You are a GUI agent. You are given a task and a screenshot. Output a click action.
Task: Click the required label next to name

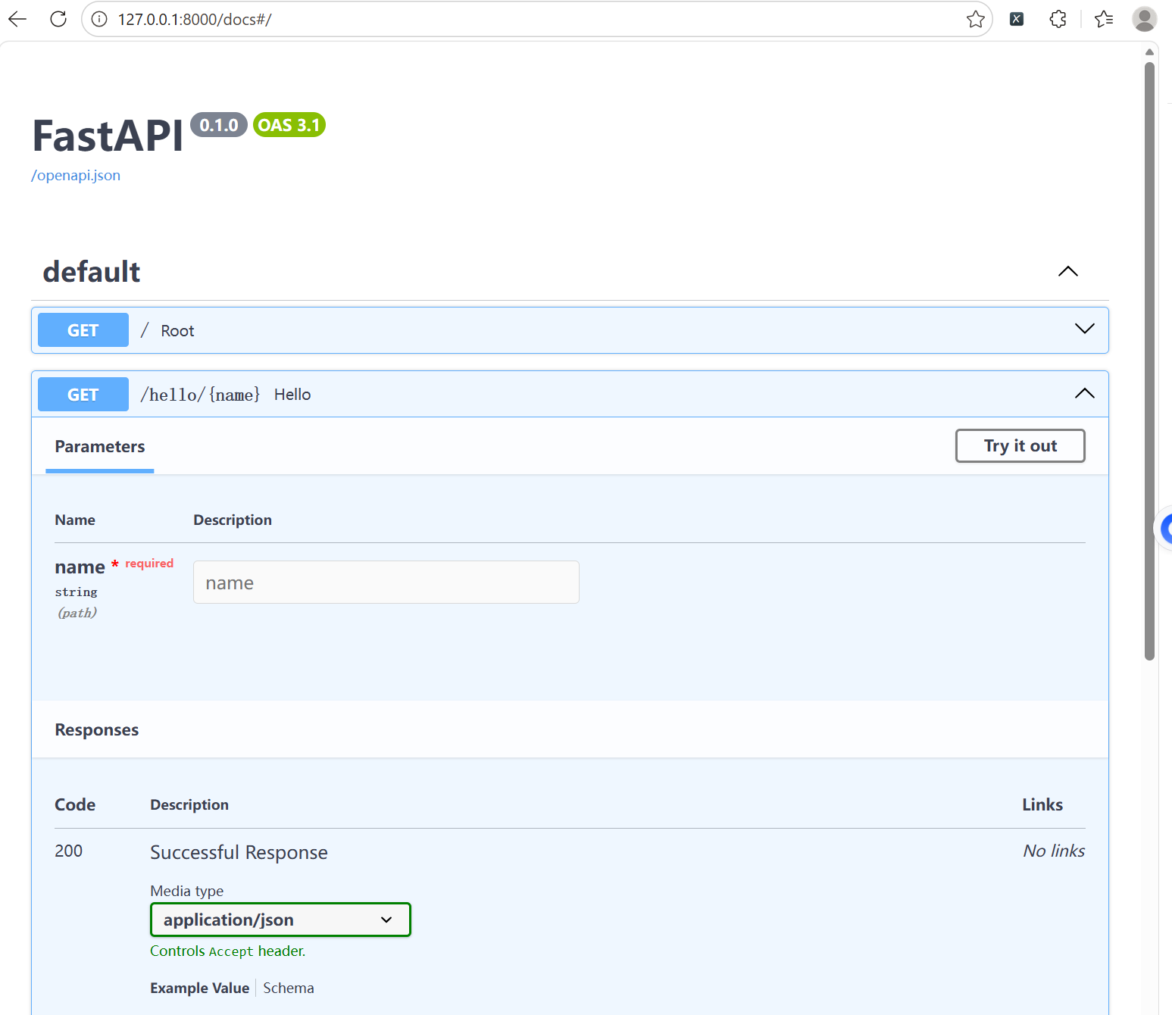149,563
